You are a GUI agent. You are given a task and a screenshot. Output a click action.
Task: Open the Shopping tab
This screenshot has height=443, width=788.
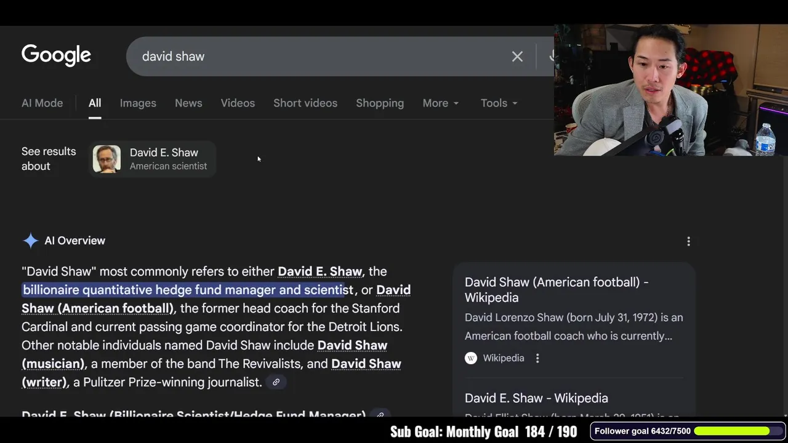pos(380,103)
